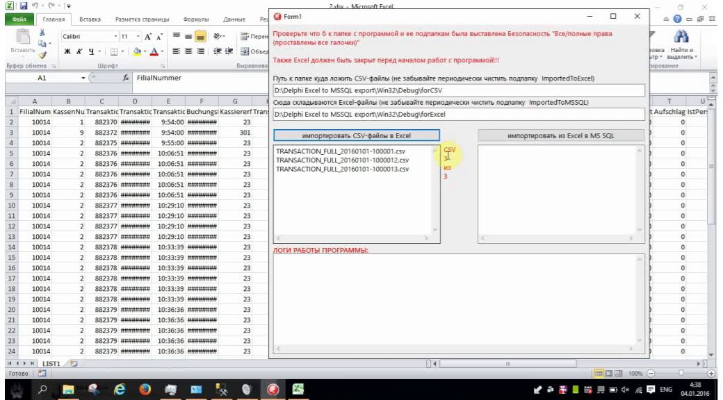Viewport: 723px width, 400px height.
Task: Open the Данные ribbon tab
Action: (234, 19)
